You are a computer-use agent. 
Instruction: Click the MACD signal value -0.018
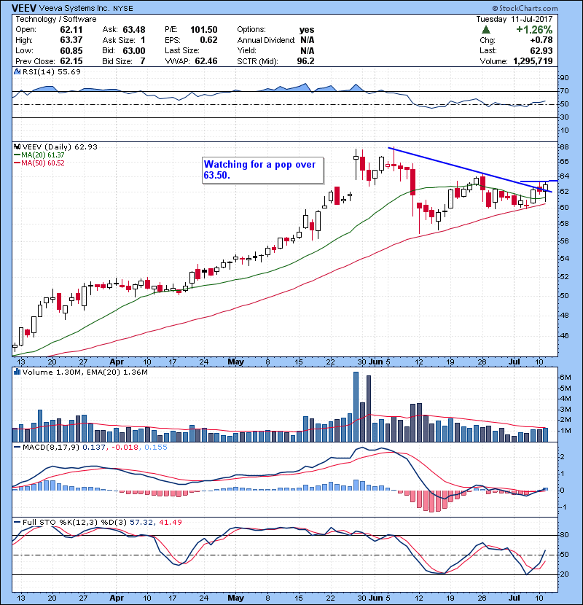click(x=125, y=448)
